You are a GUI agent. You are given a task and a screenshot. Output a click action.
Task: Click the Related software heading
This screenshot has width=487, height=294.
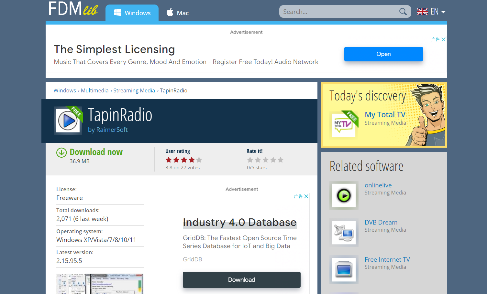[x=366, y=166]
